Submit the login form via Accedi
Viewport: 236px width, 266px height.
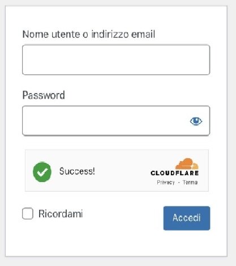(x=187, y=218)
